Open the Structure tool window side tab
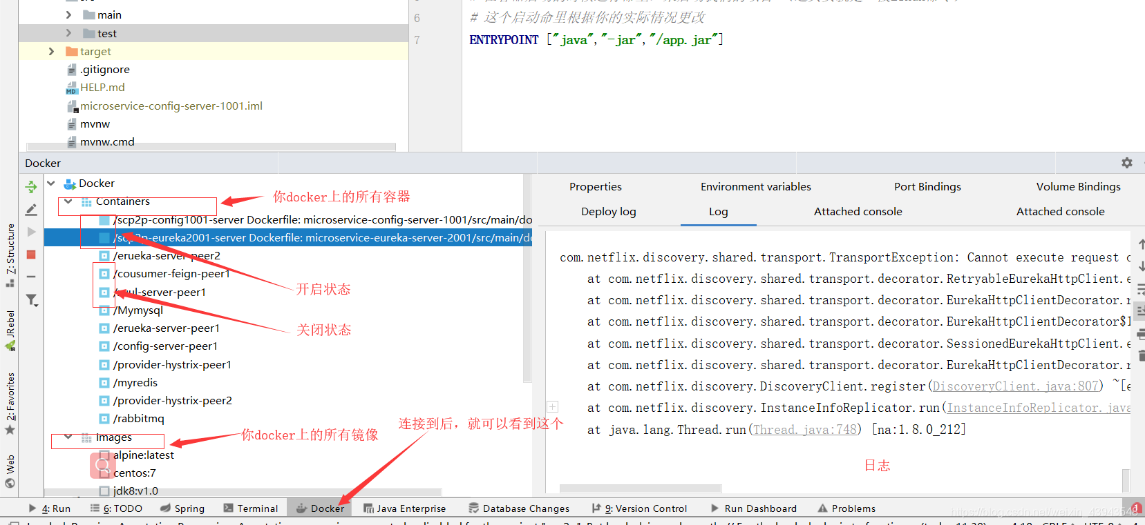 pos(10,254)
